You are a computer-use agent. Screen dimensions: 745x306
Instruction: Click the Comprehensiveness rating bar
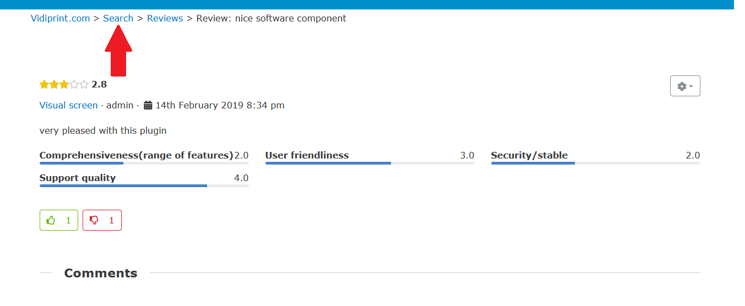pyautogui.click(x=144, y=163)
